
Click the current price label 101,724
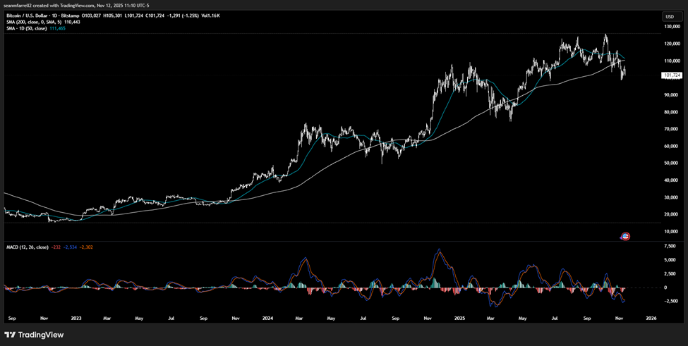tap(671, 75)
